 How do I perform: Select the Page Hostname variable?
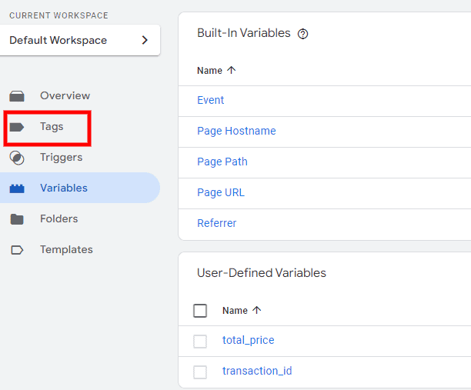click(236, 131)
